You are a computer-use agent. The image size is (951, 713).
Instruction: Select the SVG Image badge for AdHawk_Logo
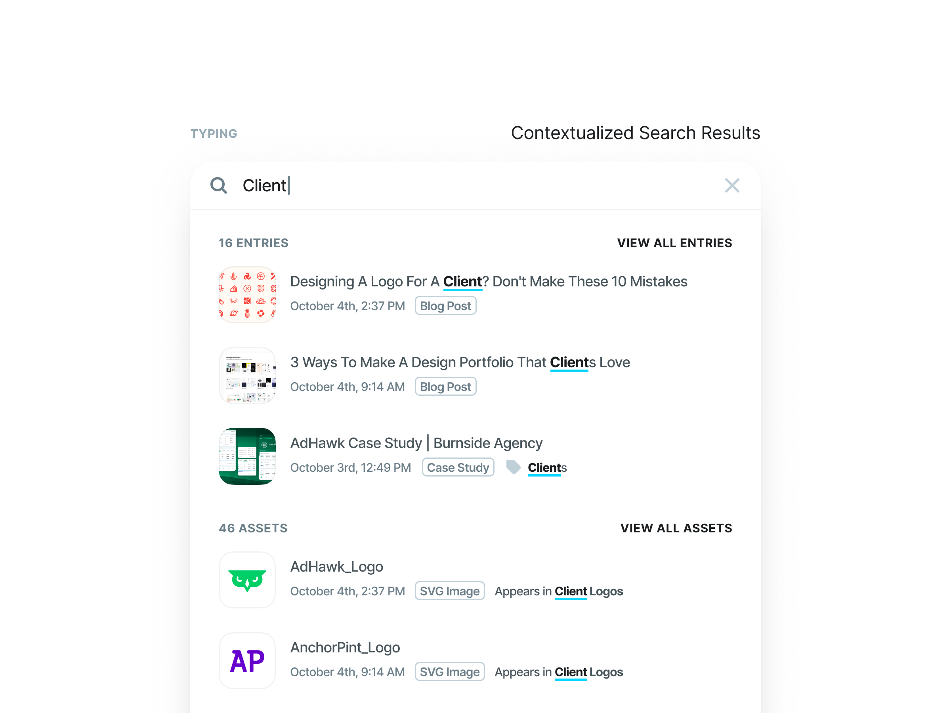(450, 591)
